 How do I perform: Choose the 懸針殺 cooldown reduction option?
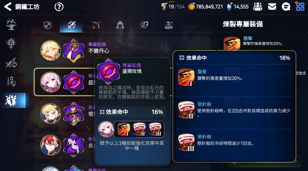coord(234,143)
